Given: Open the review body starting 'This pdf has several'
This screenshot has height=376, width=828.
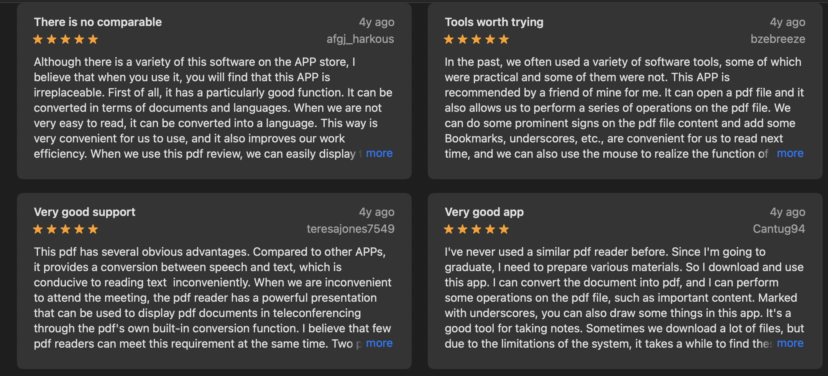Looking at the screenshot, I should coord(213,298).
